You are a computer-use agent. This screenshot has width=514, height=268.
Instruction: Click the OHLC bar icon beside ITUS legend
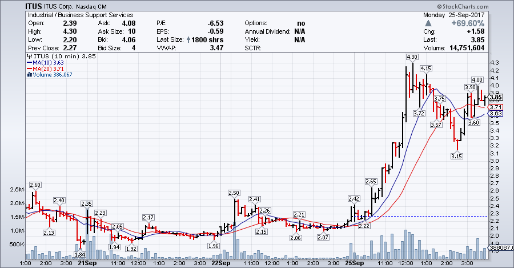[29, 57]
